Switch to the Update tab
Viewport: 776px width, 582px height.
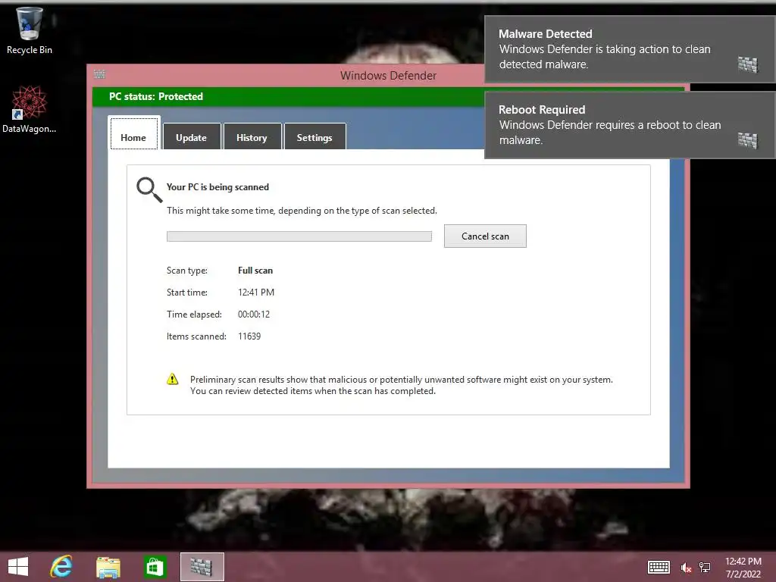[x=192, y=136]
